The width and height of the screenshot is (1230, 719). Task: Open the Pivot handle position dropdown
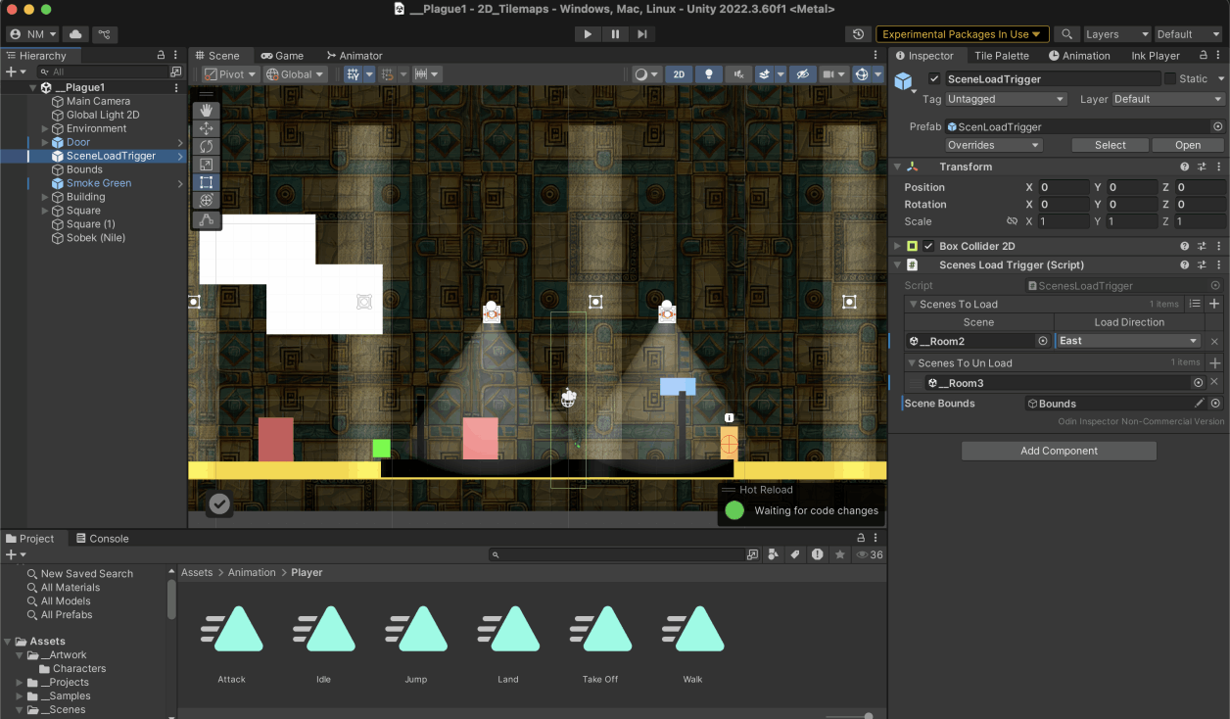pyautogui.click(x=230, y=74)
